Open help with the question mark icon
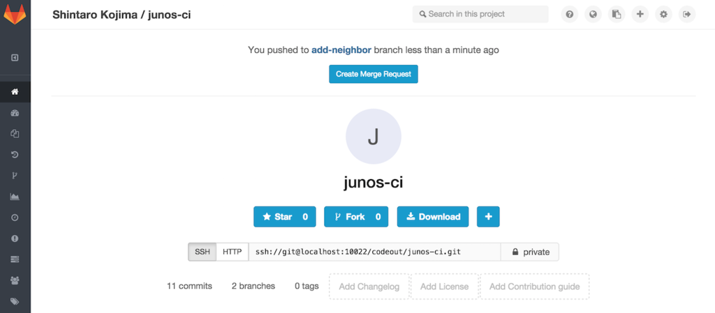This screenshot has height=313, width=715. (570, 14)
